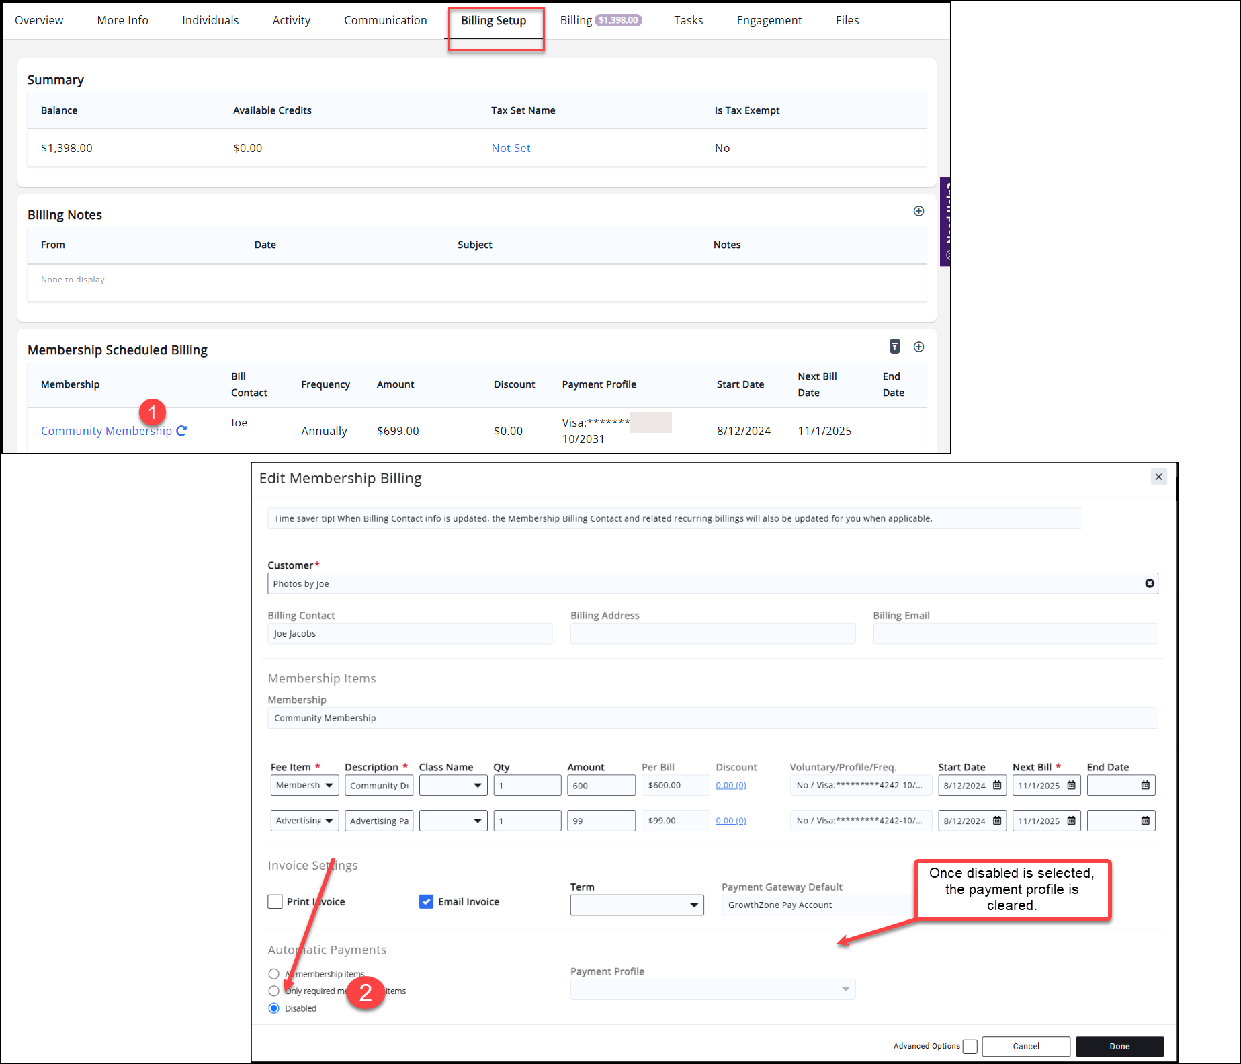The width and height of the screenshot is (1241, 1064).
Task: Switch to the Billing Setup tab
Action: point(493,21)
